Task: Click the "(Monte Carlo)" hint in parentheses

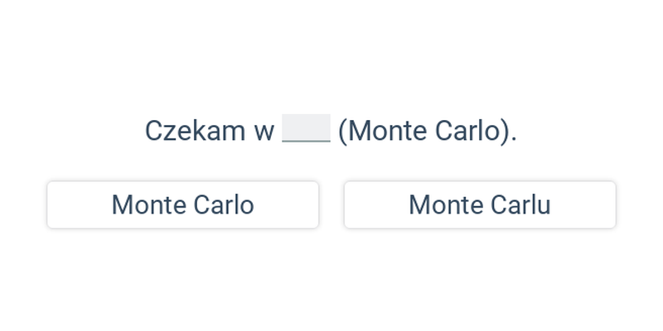Action: [425, 131]
